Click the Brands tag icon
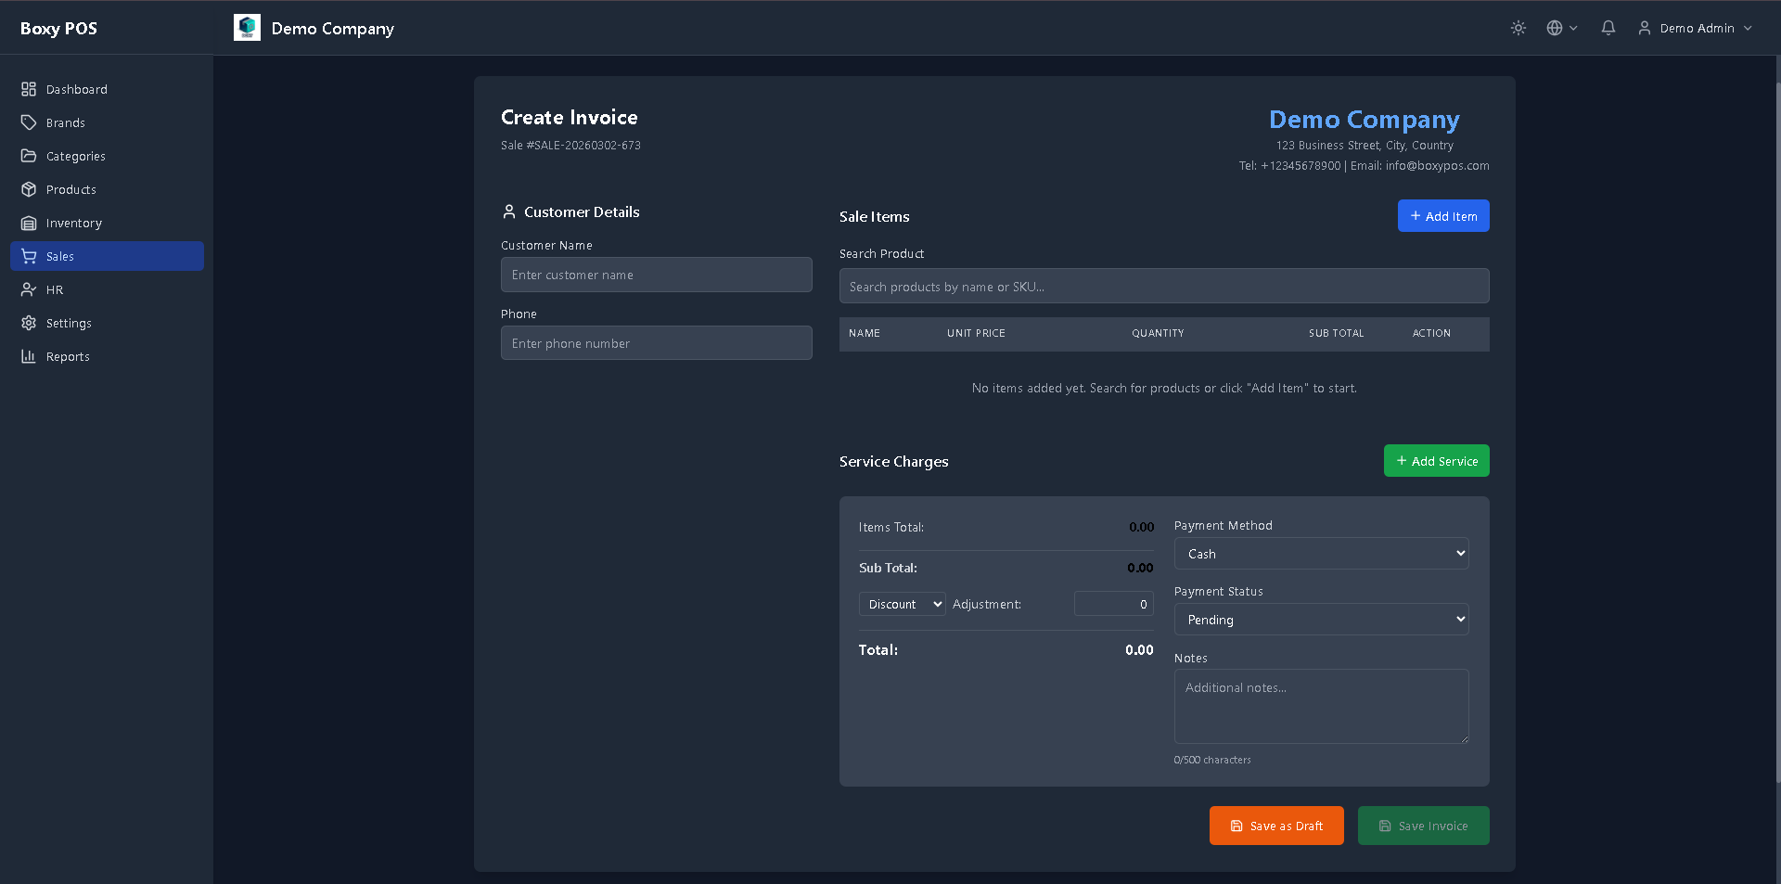Image resolution: width=1781 pixels, height=884 pixels. (29, 122)
